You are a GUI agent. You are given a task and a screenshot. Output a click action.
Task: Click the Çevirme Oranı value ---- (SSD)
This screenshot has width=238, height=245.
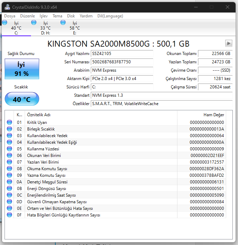(215, 70)
